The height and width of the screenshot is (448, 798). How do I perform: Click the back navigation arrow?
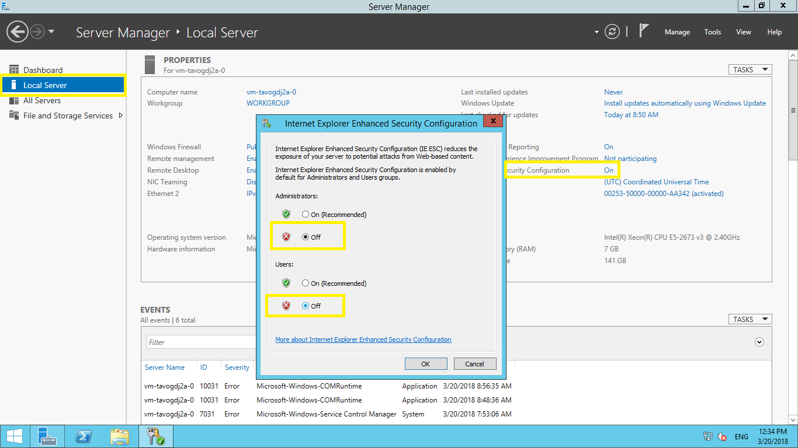pyautogui.click(x=18, y=32)
